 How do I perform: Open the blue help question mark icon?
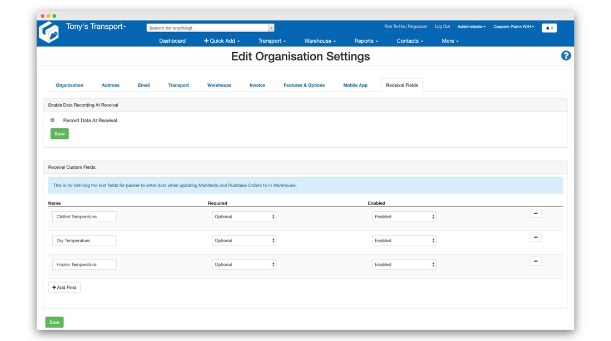point(565,56)
